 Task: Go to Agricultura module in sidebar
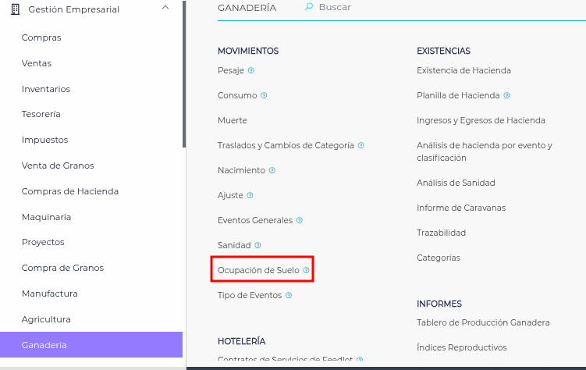(46, 319)
